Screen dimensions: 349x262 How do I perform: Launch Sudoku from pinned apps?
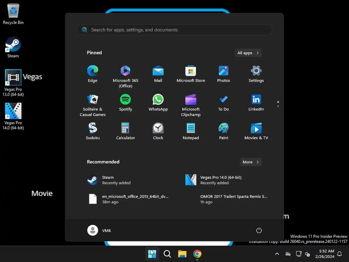coord(93,131)
